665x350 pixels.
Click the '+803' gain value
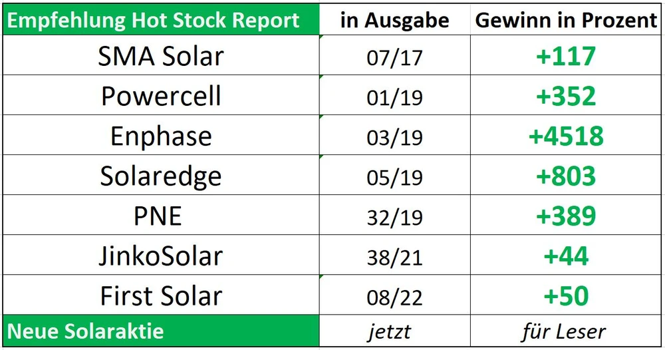point(566,176)
